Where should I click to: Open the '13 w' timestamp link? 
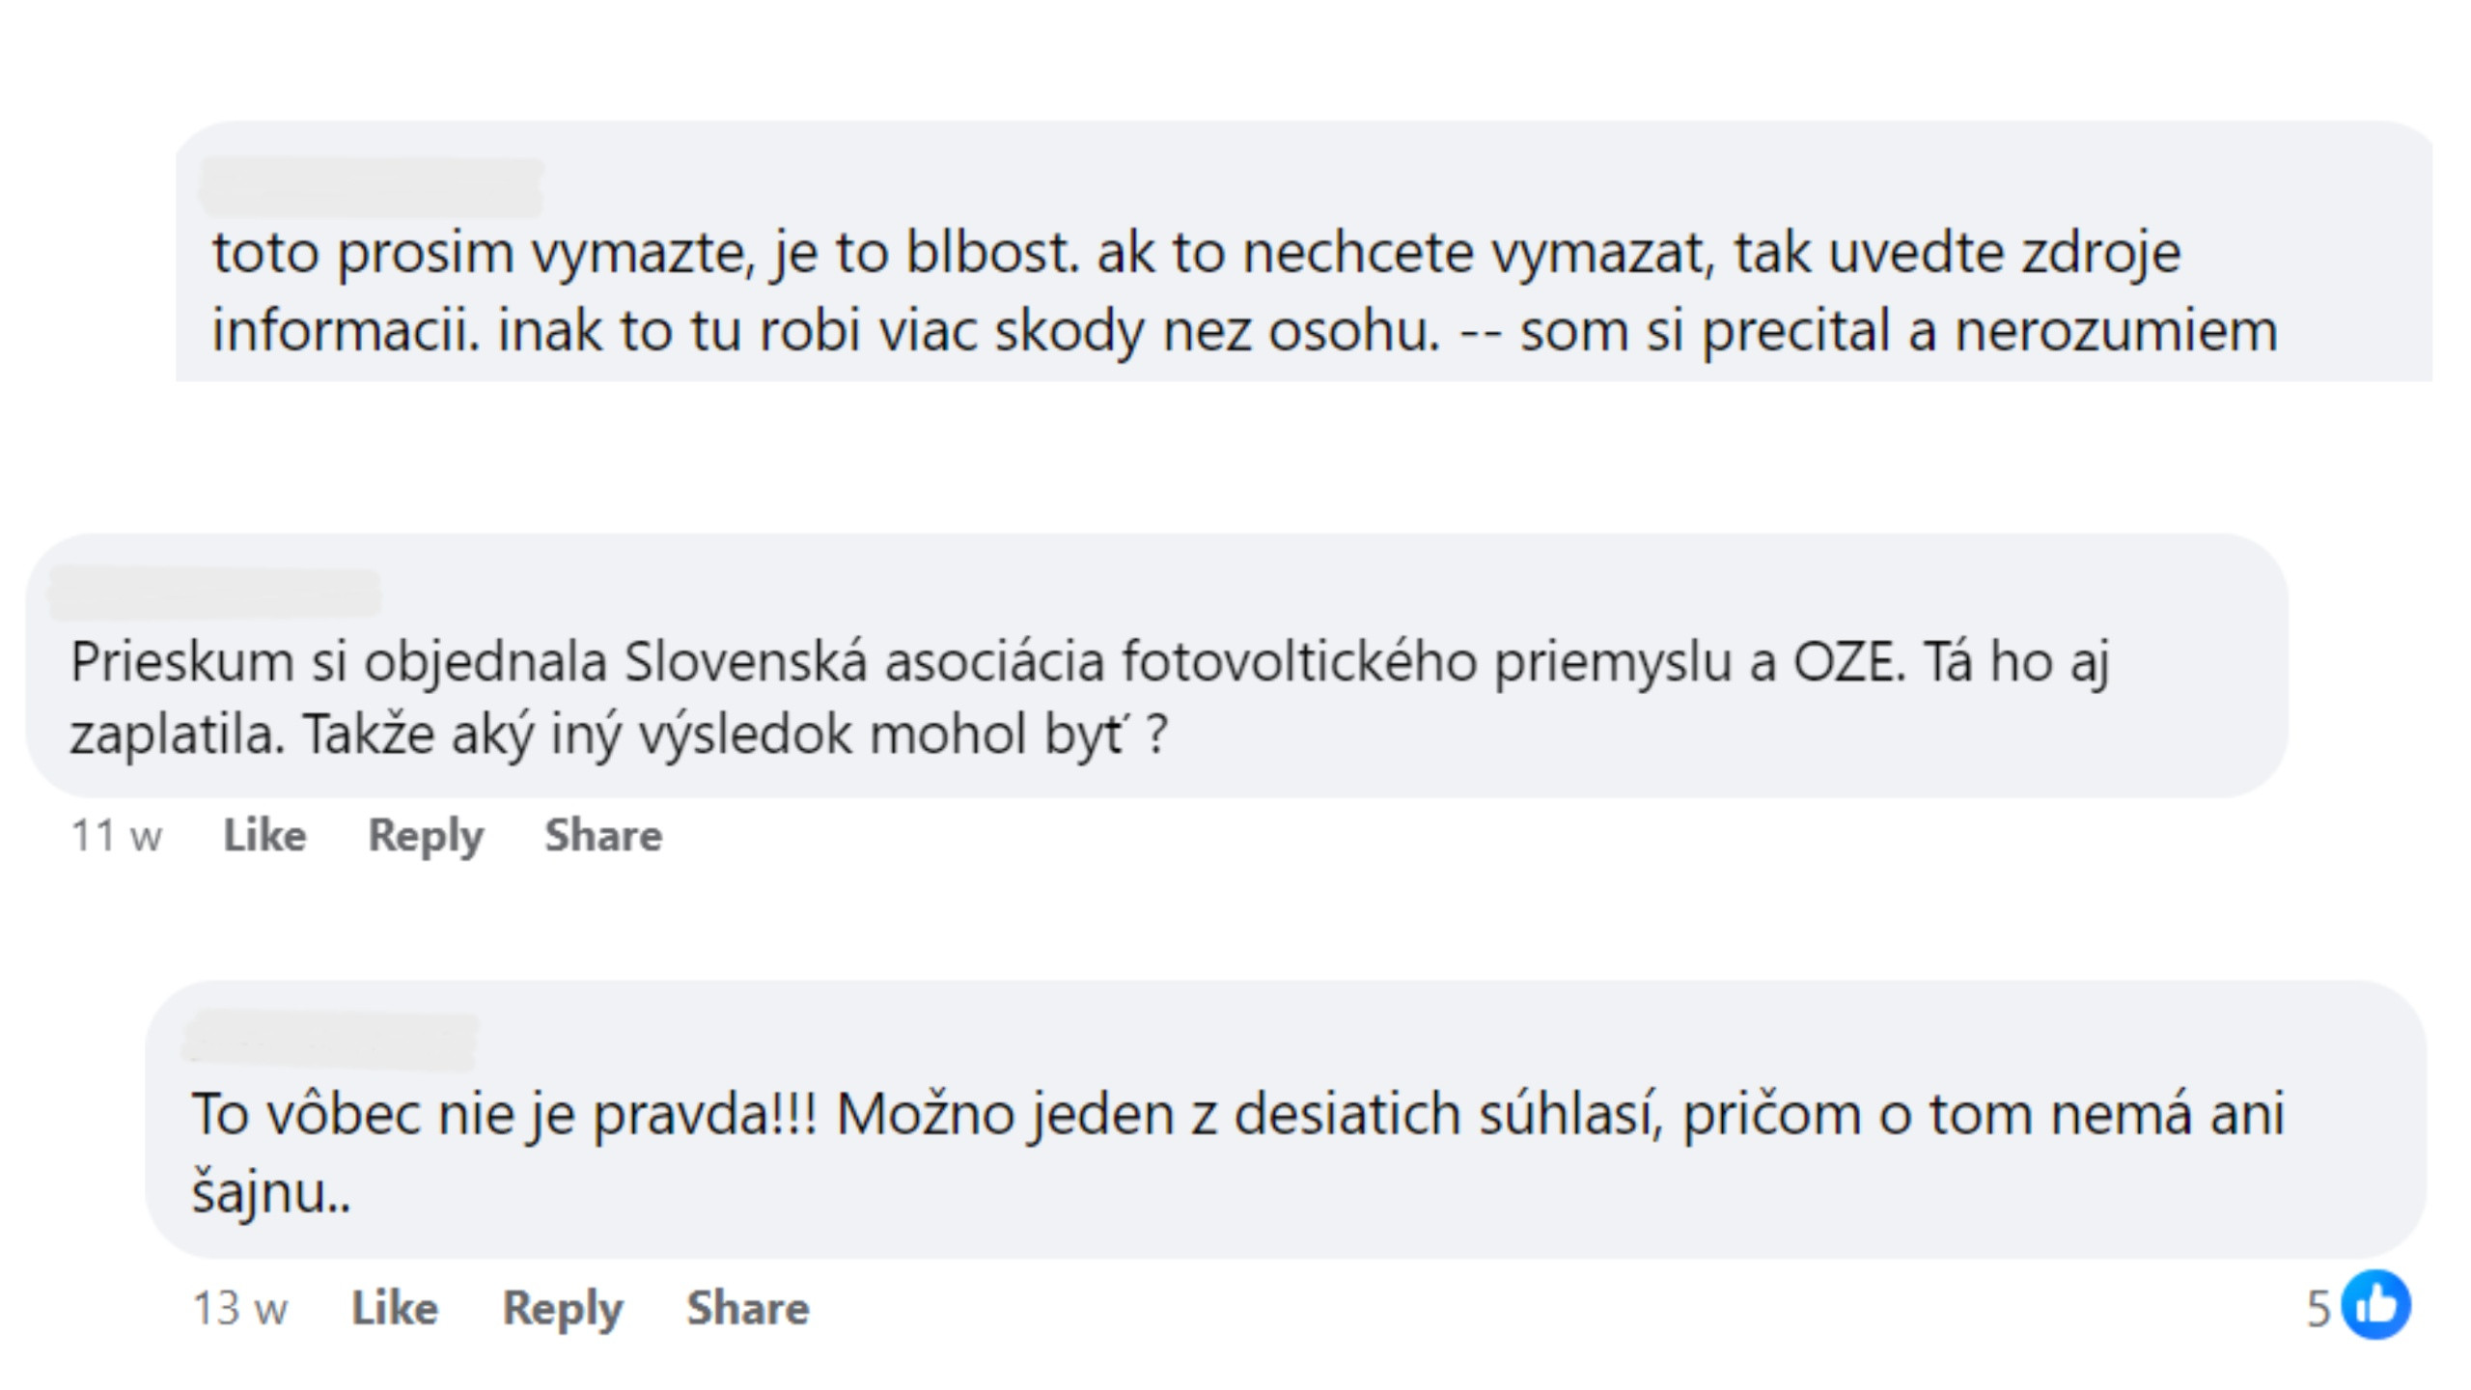click(x=239, y=1309)
